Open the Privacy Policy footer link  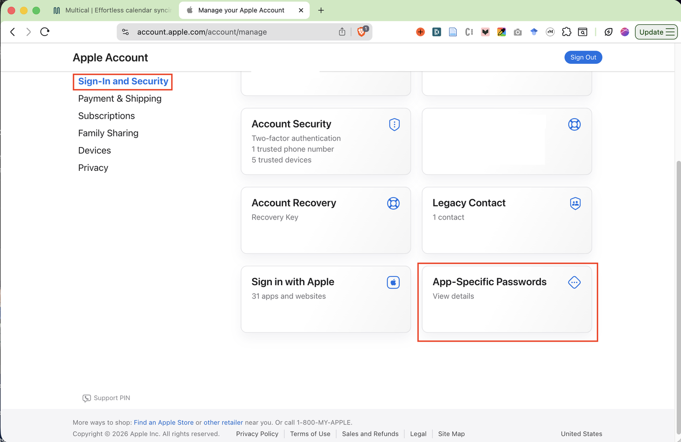[257, 434]
